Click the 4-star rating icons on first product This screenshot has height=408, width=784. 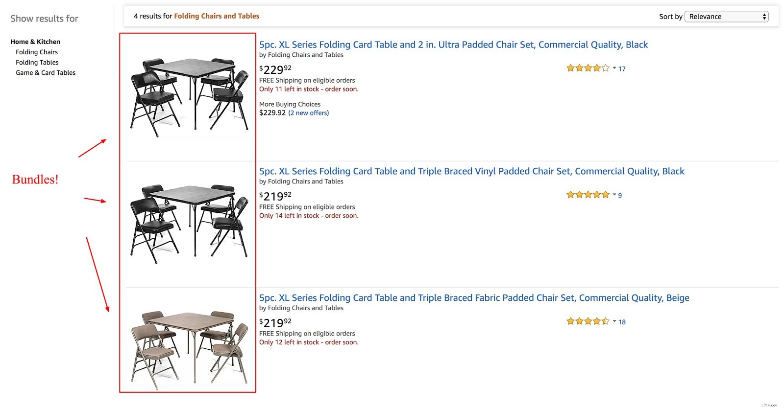pos(588,68)
